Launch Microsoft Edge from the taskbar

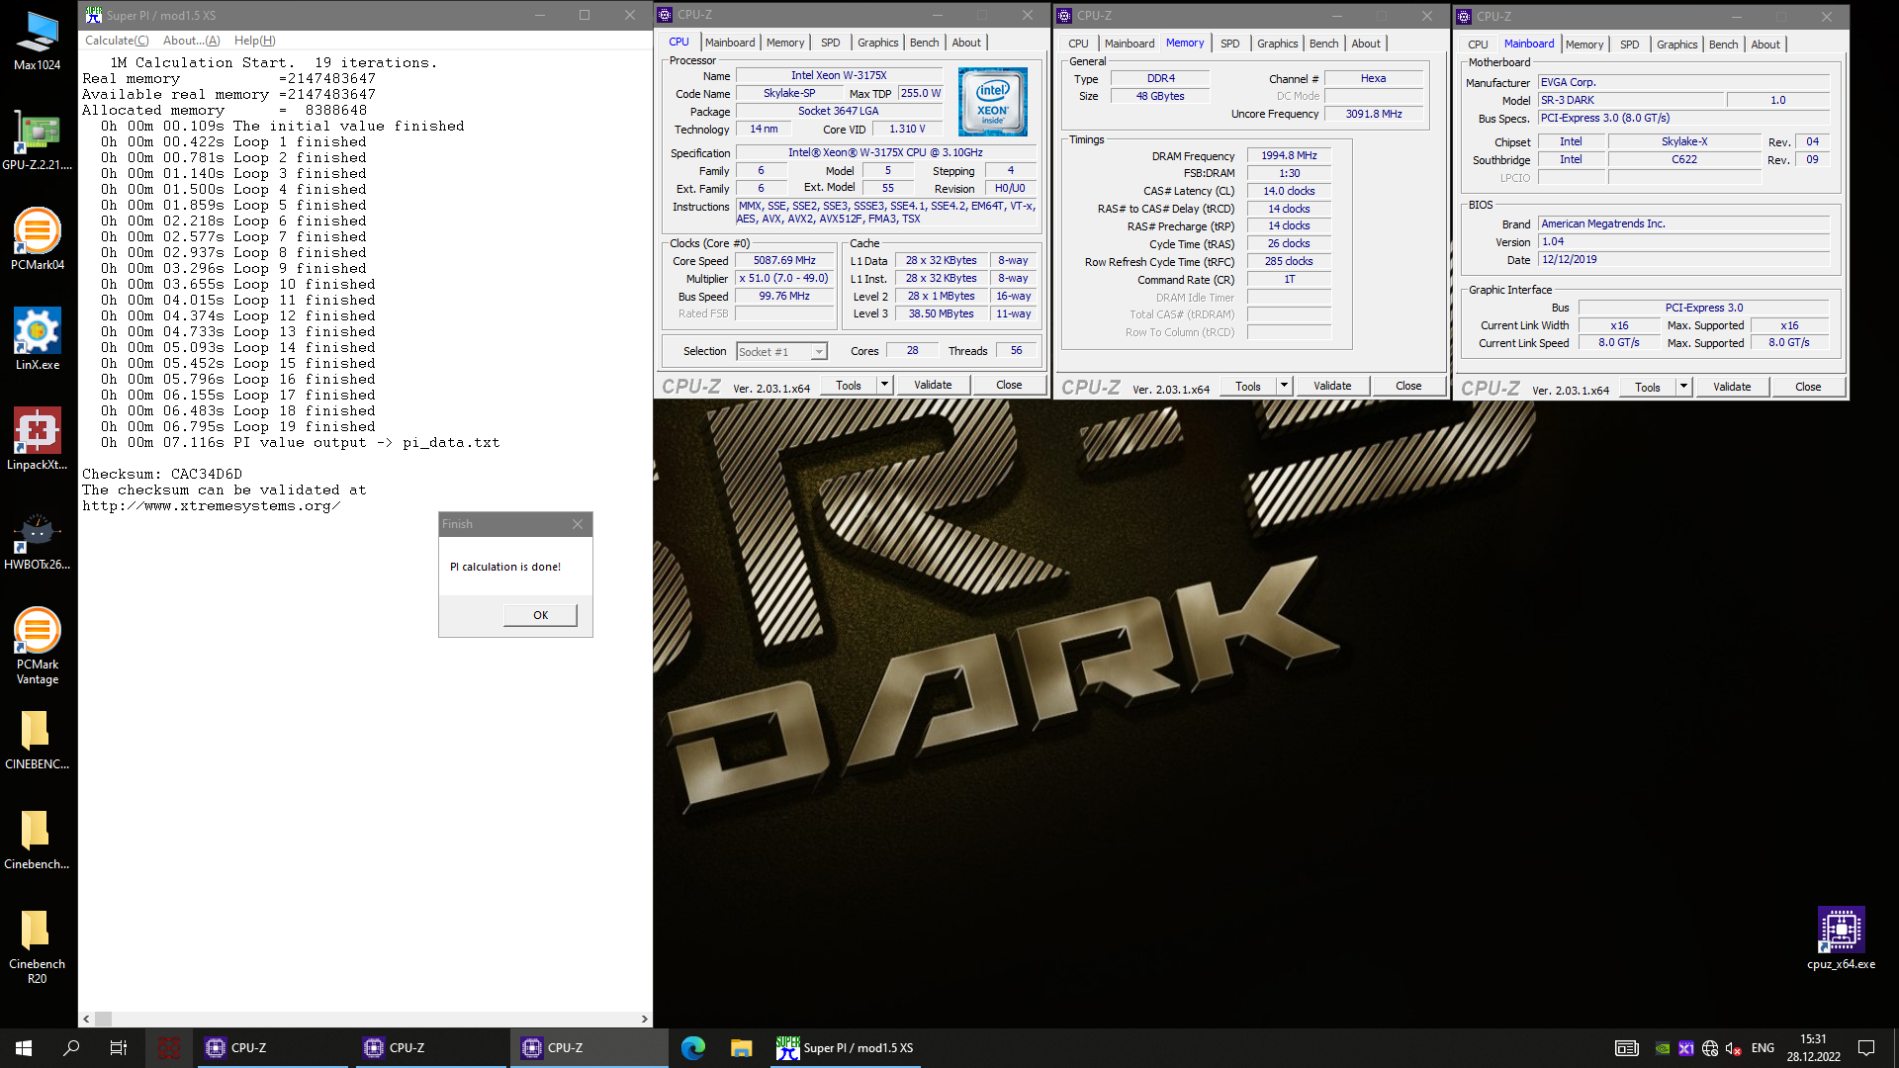693,1048
